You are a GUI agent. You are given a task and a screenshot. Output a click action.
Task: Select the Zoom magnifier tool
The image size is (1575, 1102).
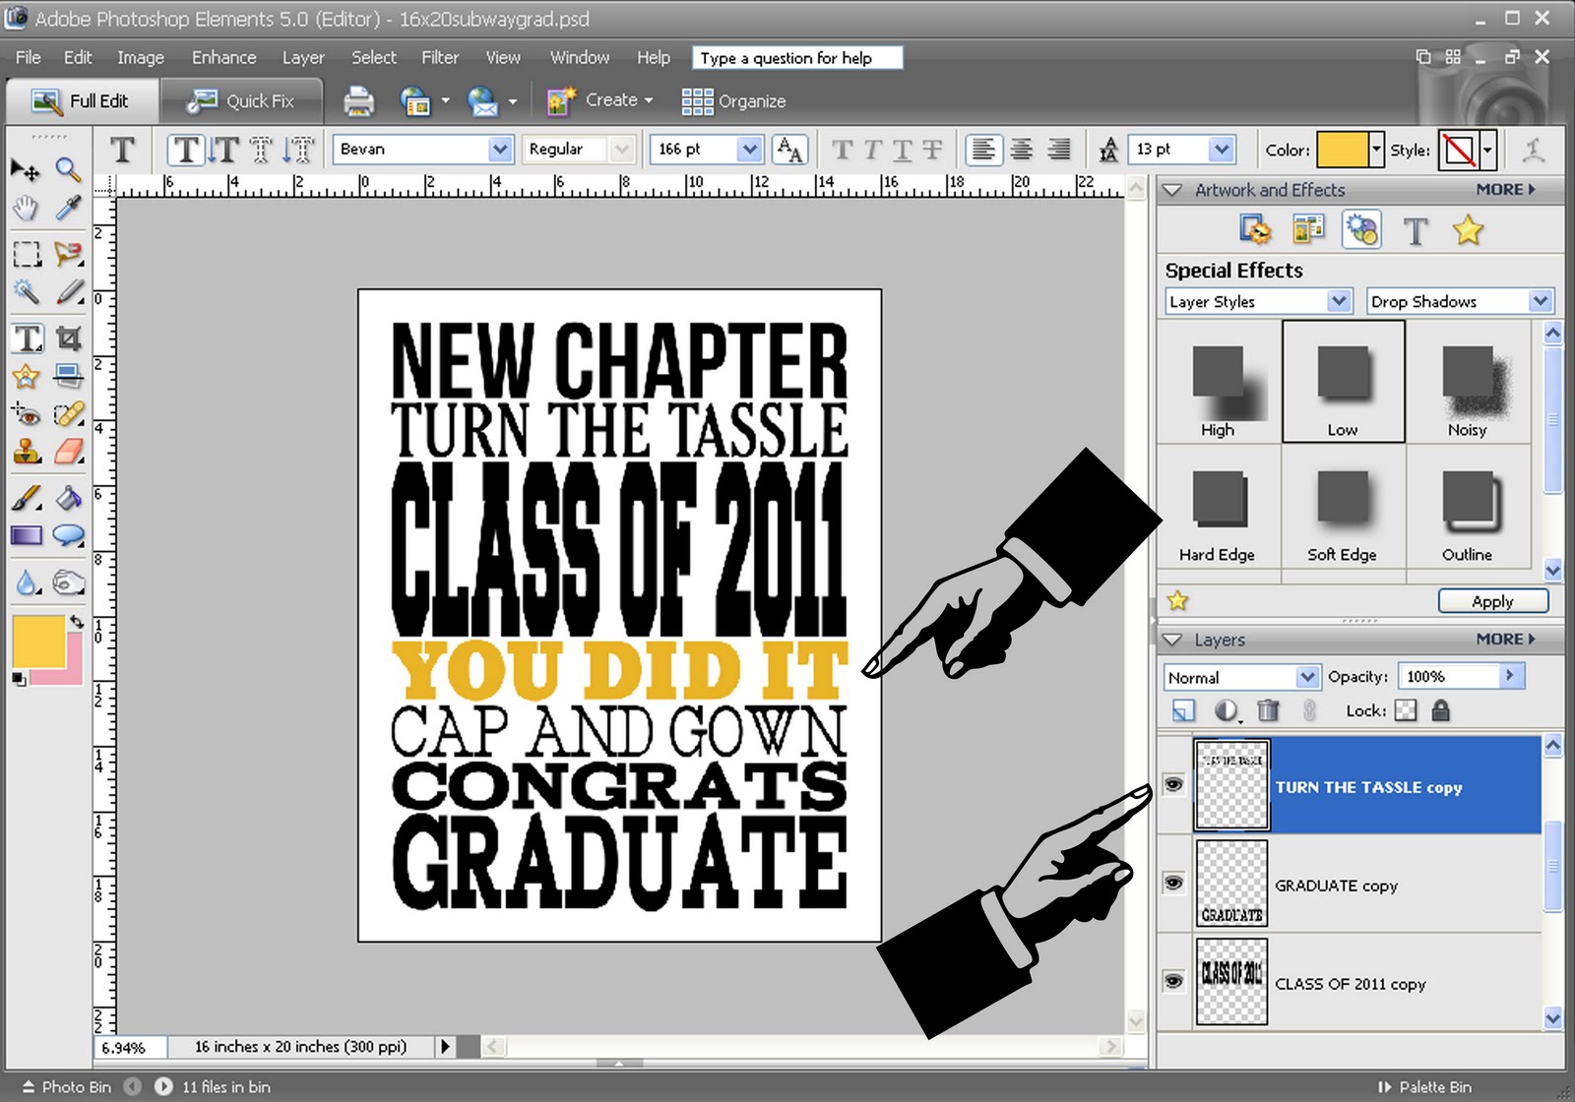click(68, 169)
